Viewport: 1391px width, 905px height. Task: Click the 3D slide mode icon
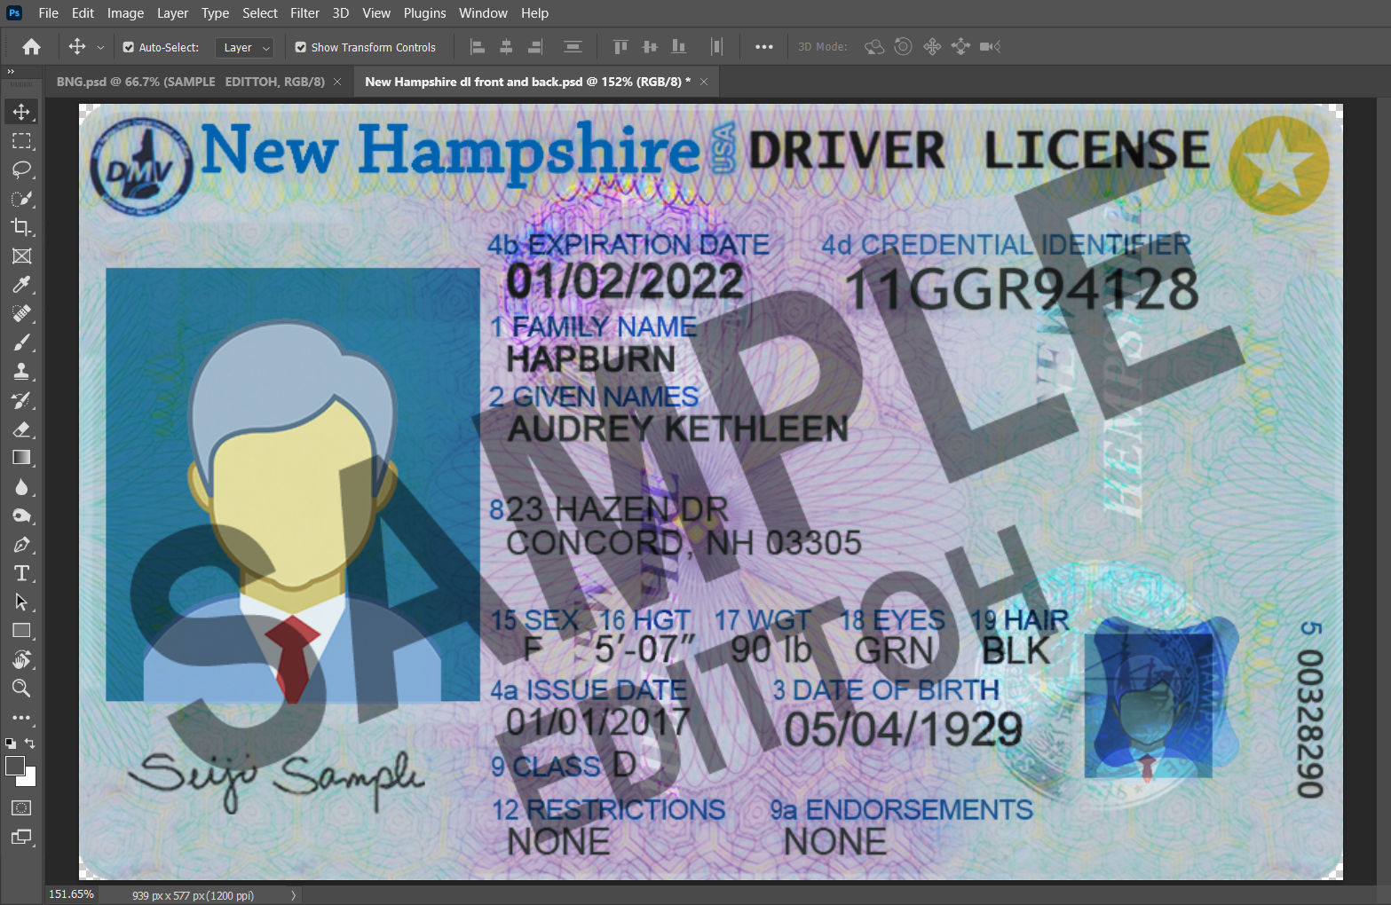click(x=960, y=47)
